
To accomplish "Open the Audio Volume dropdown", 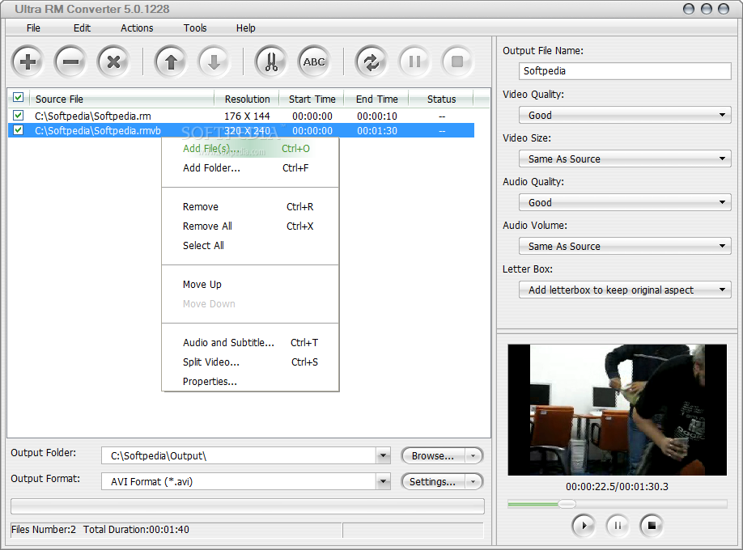I will tap(625, 246).
